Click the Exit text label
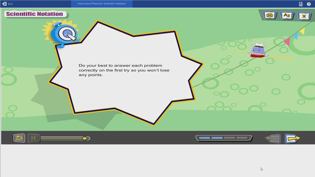This screenshot has height=177, width=315. [10, 4]
